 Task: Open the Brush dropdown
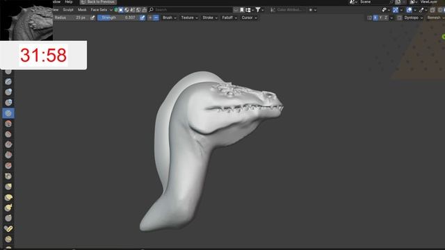pyautogui.click(x=169, y=17)
